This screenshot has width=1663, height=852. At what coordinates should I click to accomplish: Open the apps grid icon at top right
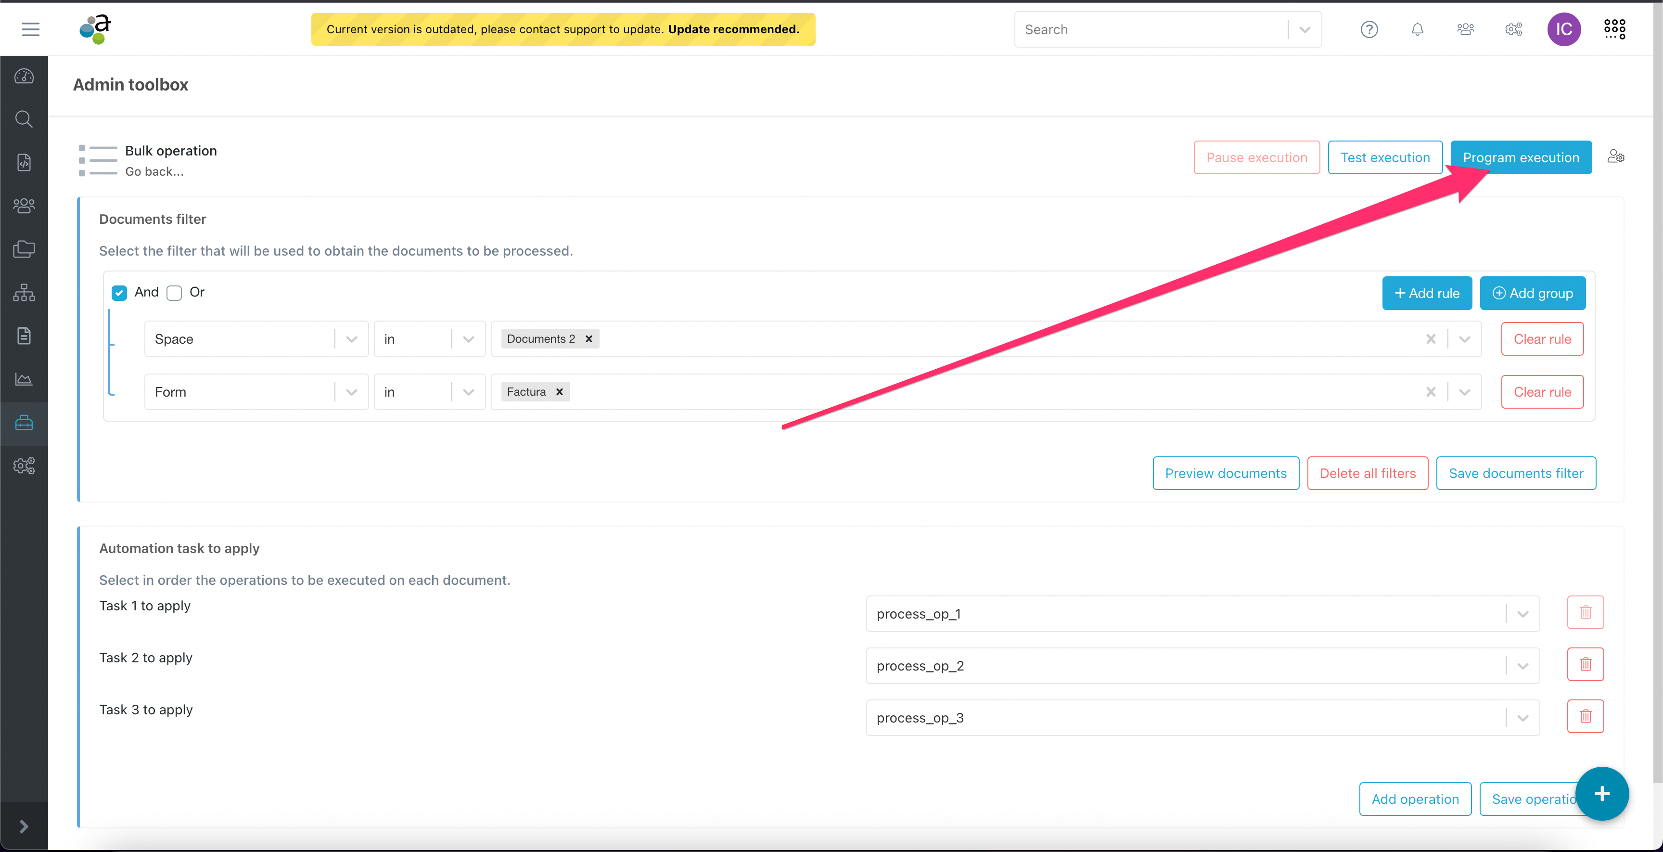coord(1614,29)
